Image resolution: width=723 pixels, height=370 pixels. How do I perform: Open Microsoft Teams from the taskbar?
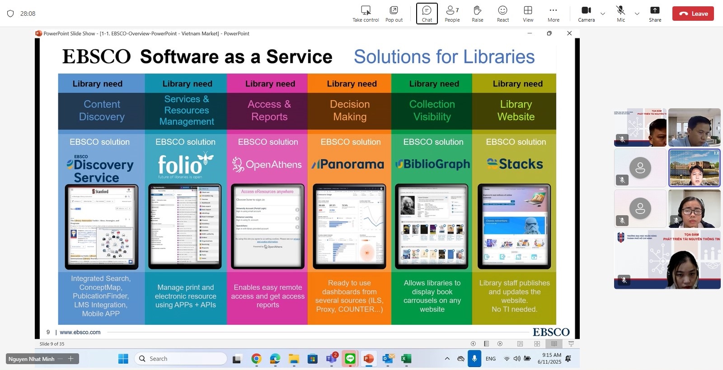point(331,359)
